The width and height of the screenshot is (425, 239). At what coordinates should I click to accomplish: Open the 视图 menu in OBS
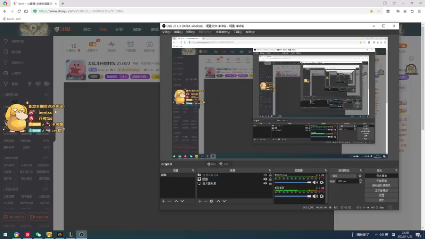[x=190, y=32]
